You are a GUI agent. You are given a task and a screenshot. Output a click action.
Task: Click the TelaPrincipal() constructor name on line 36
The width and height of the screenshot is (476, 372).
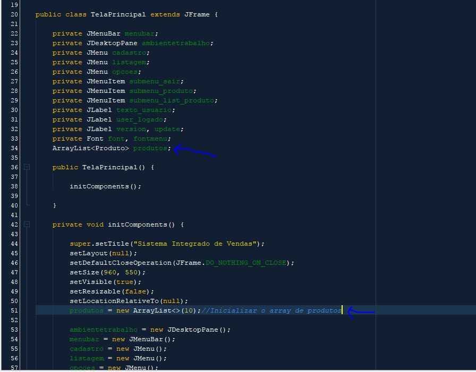click(114, 167)
